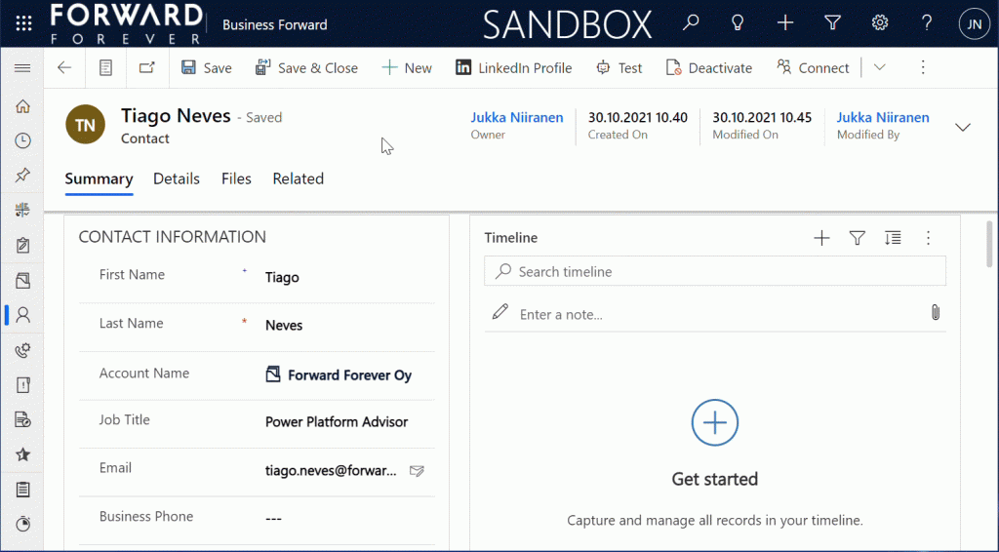Attach a file with paperclip icon

tap(936, 313)
